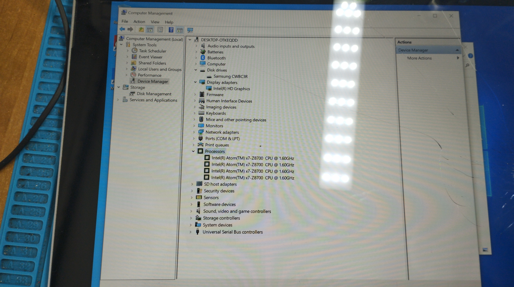Screen dimensions: 514x287
Task: Click the Task Scheduler clock icon
Action: click(134, 51)
